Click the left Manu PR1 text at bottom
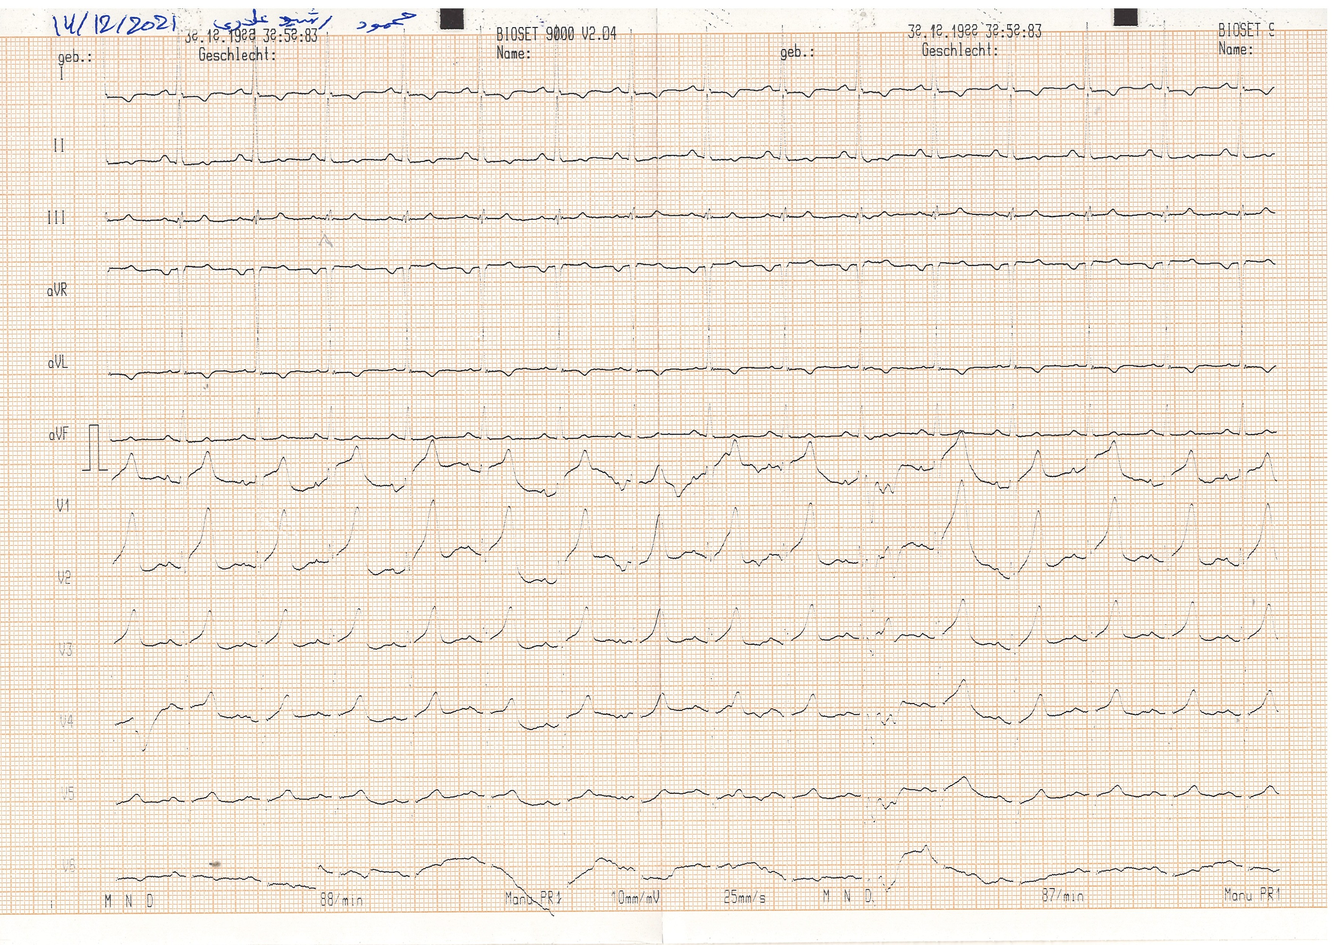The height and width of the screenshot is (945, 1336). [533, 899]
